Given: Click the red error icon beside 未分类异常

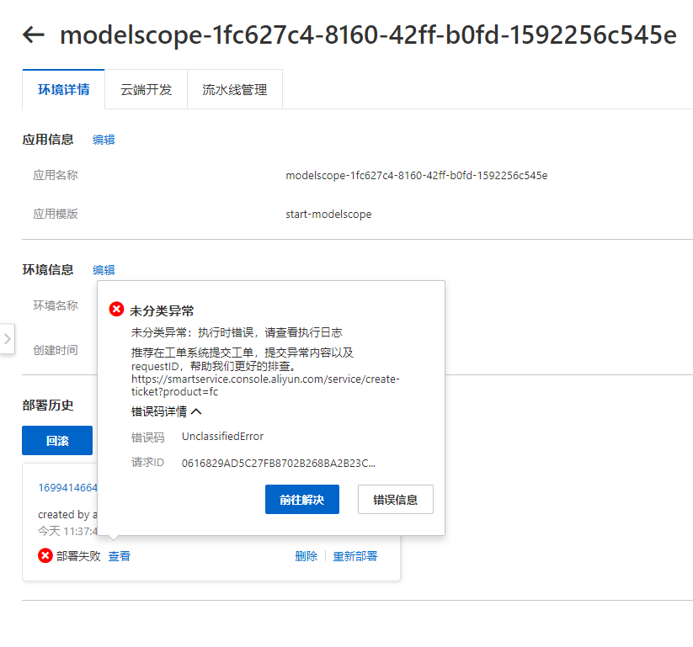Looking at the screenshot, I should click(116, 309).
